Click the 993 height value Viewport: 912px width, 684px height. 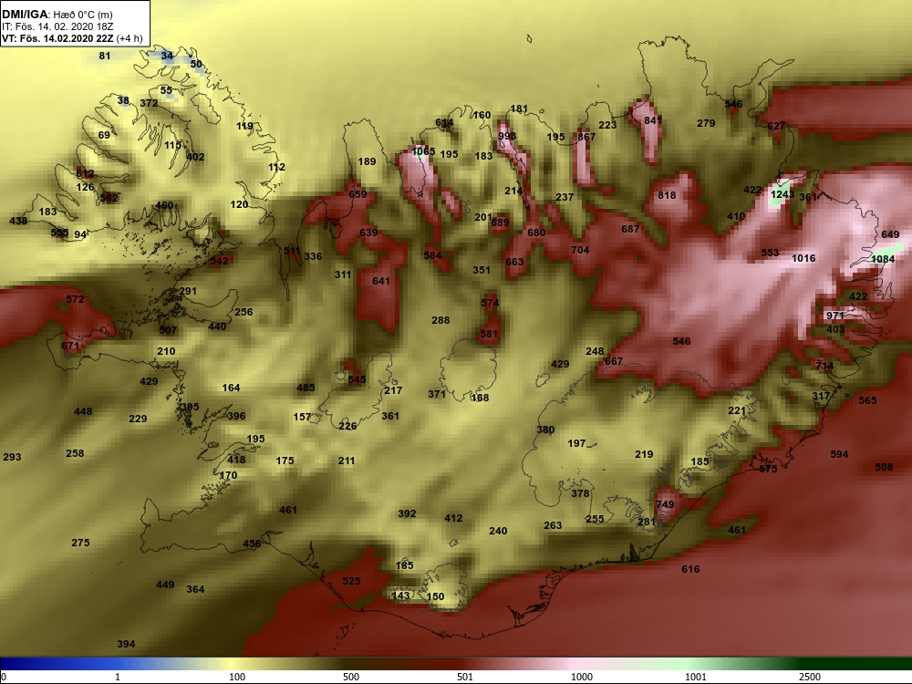[507, 136]
